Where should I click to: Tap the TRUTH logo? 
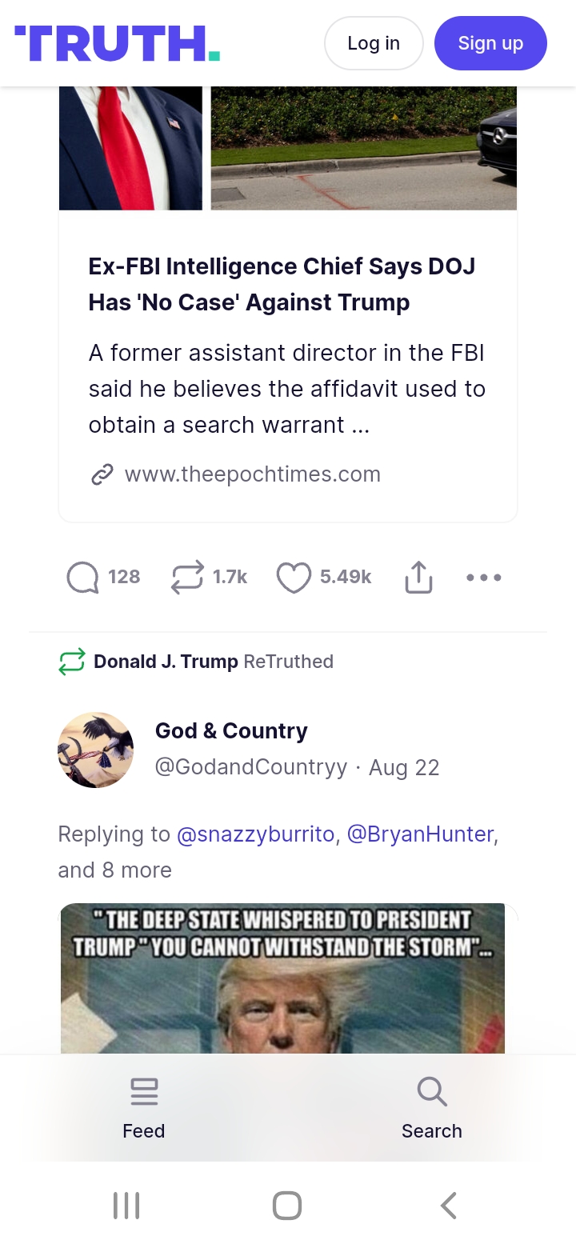118,43
